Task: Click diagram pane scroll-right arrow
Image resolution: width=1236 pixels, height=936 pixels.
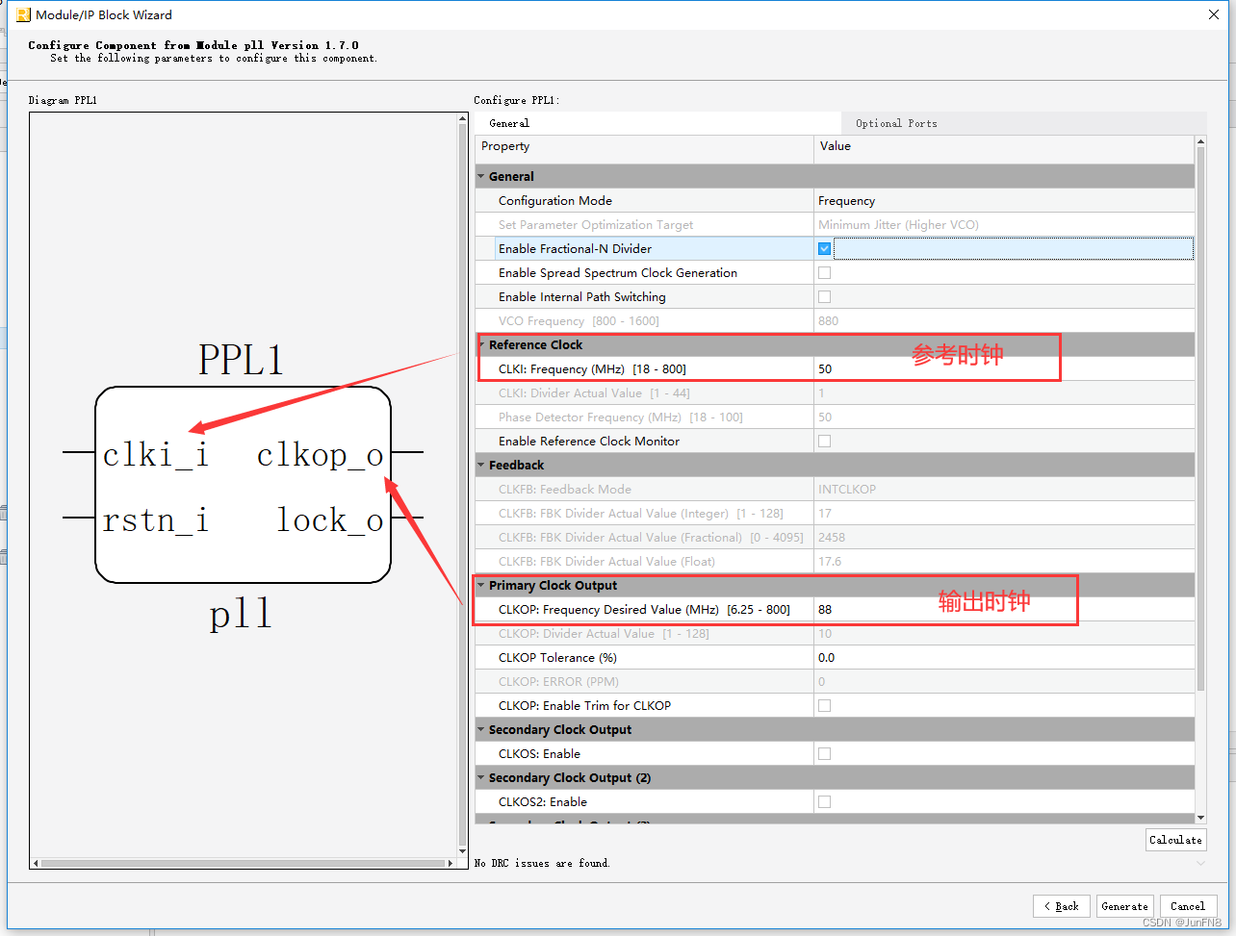Action: [450, 863]
